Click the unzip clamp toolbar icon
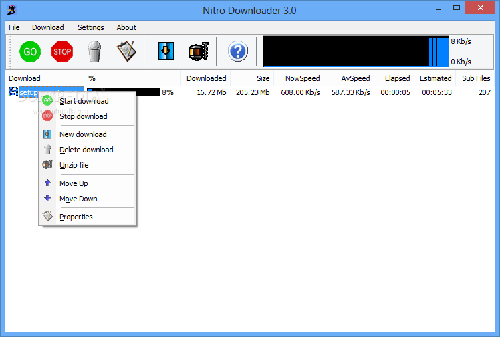The width and height of the screenshot is (500, 337). pyautogui.click(x=198, y=51)
